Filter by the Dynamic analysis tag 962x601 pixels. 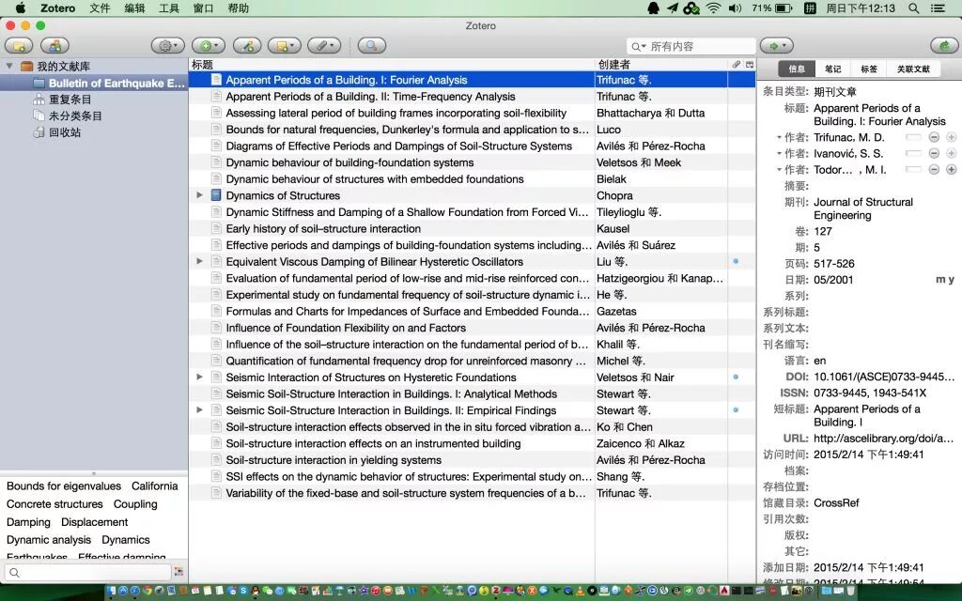pyautogui.click(x=49, y=540)
